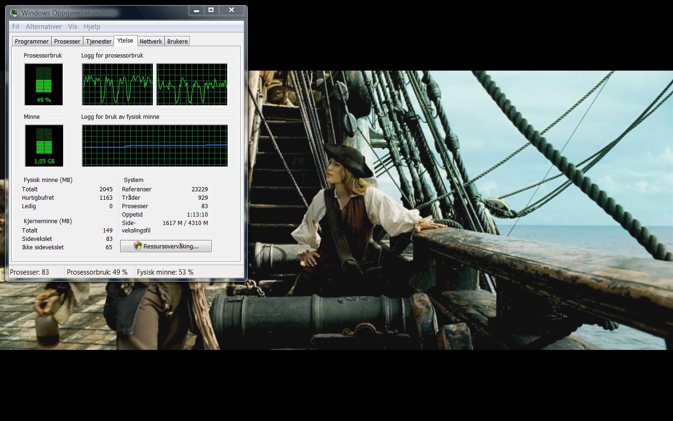Open the Hjelp menu
The width and height of the screenshot is (673, 421).
92,27
